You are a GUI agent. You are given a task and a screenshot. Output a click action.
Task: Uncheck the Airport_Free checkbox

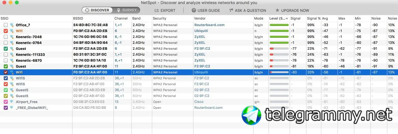click(6, 102)
